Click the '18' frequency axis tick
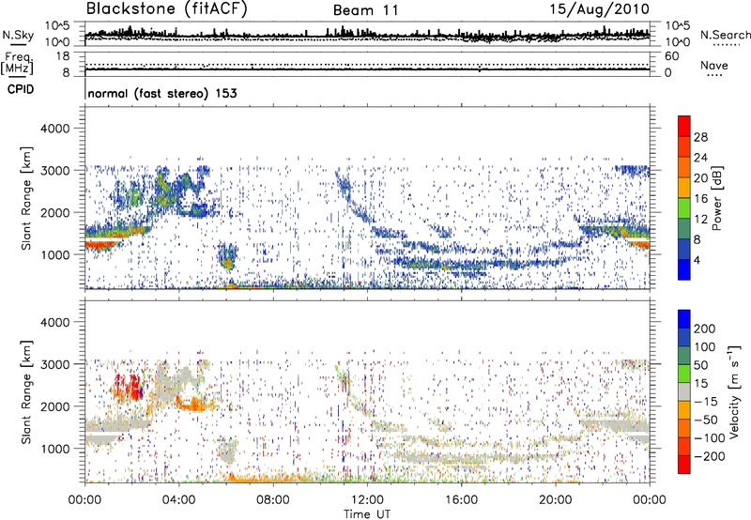 (x=62, y=56)
